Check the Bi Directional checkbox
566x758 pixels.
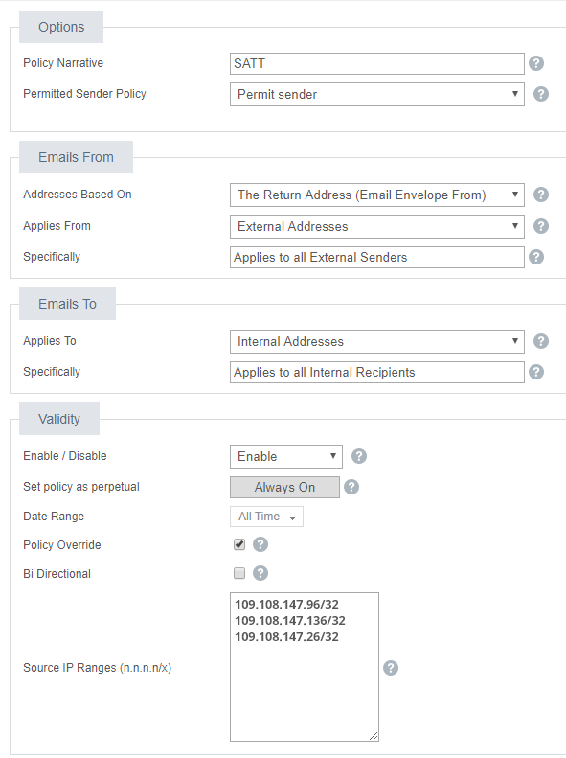239,573
